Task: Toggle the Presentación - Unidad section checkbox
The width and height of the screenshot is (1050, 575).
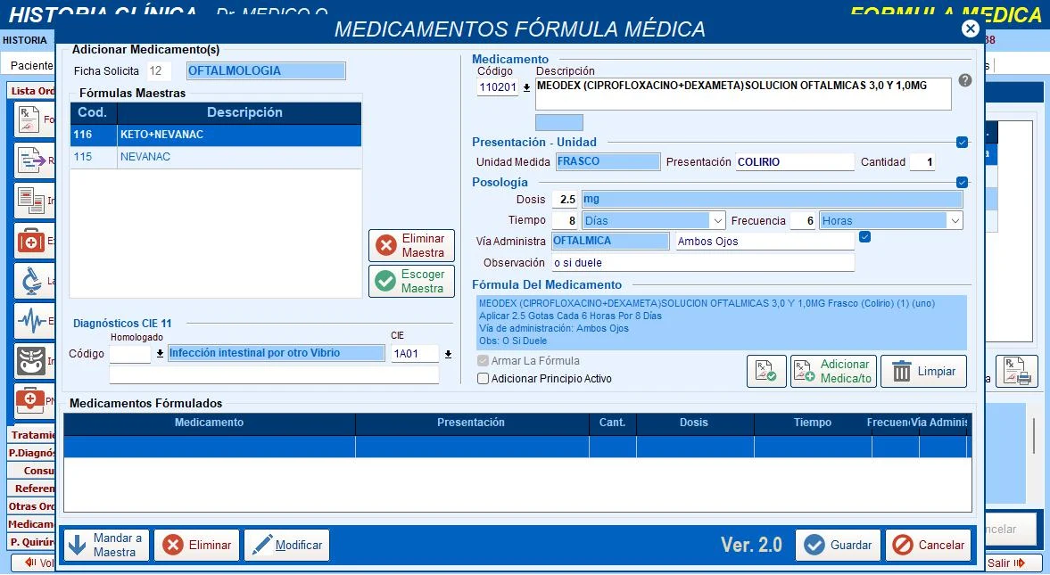Action: click(x=962, y=142)
